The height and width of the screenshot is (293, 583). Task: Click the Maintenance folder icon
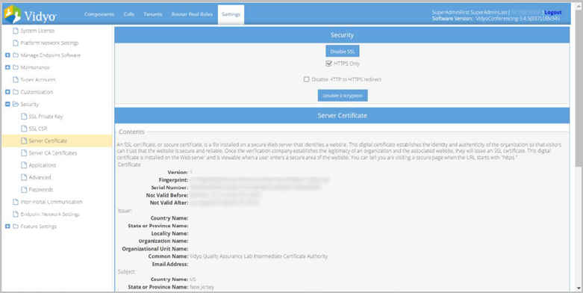[x=16, y=67]
